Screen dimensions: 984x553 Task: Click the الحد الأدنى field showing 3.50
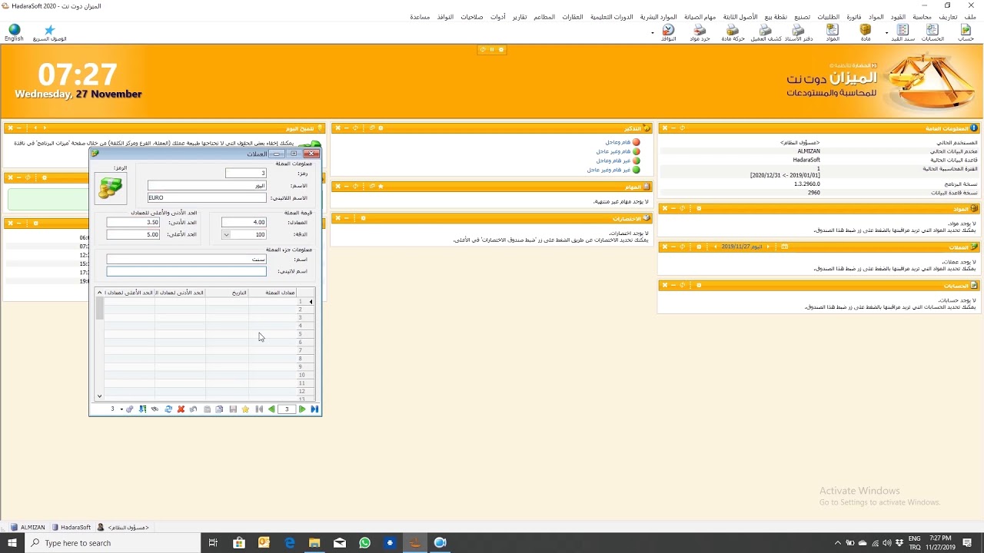click(x=133, y=222)
